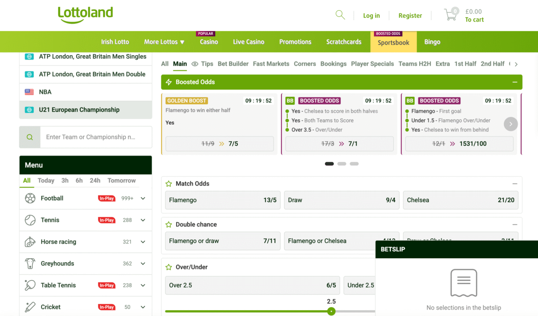This screenshot has height=316, width=538.
Task: Click the globe icon beside ATP London Men Singles
Action: click(x=29, y=57)
